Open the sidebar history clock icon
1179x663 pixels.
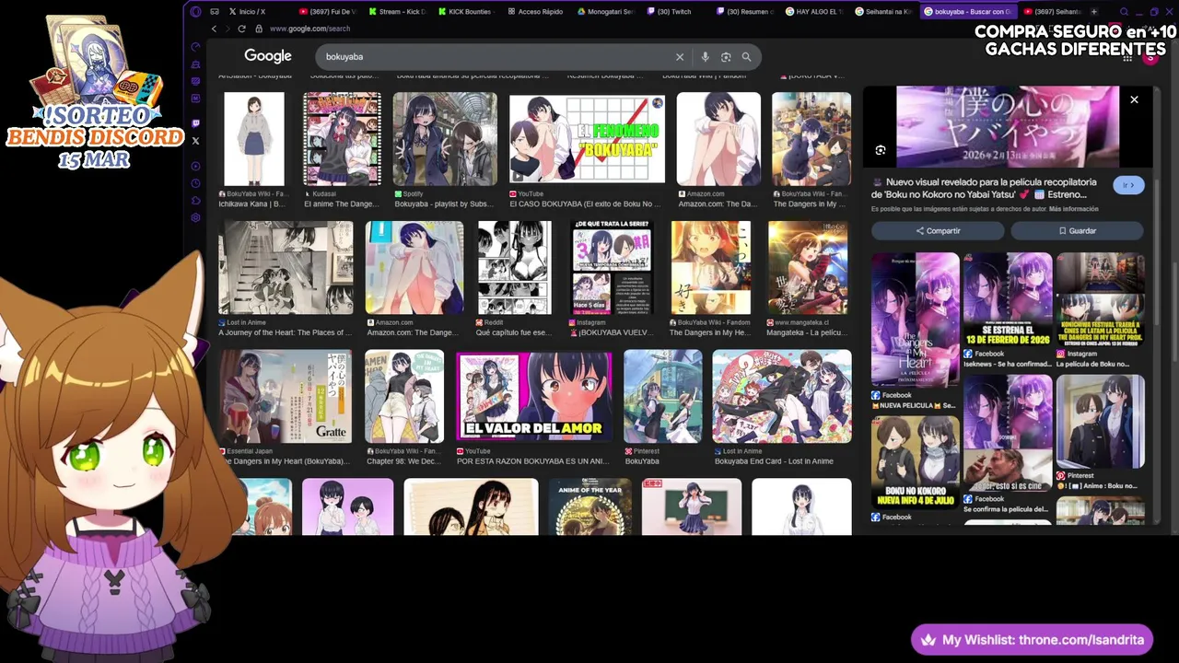tap(195, 183)
